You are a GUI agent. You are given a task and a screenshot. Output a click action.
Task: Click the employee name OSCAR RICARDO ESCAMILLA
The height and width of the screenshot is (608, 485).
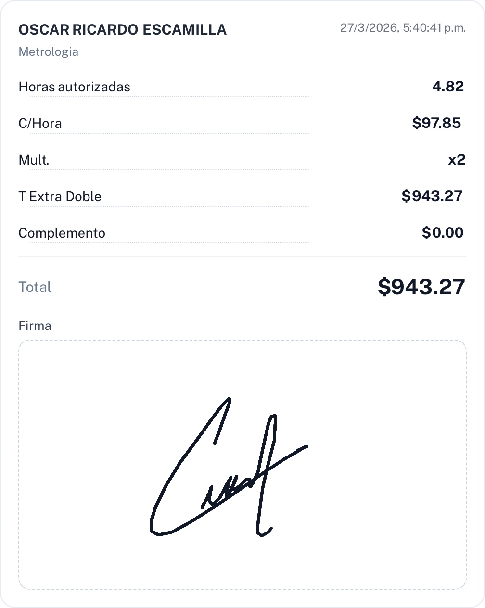pos(122,30)
